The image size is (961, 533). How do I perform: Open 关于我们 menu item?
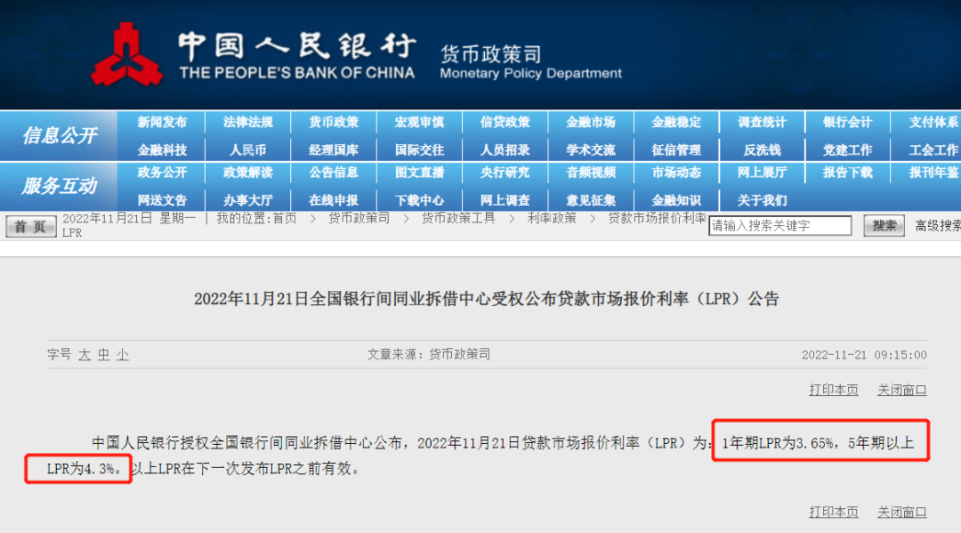[x=763, y=200]
